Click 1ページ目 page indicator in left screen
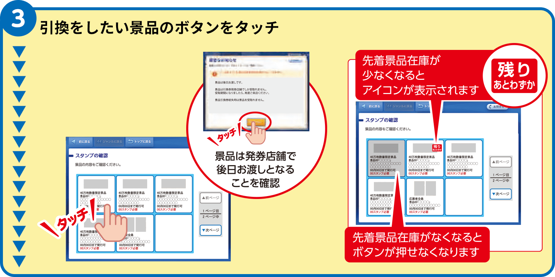 (211, 211)
